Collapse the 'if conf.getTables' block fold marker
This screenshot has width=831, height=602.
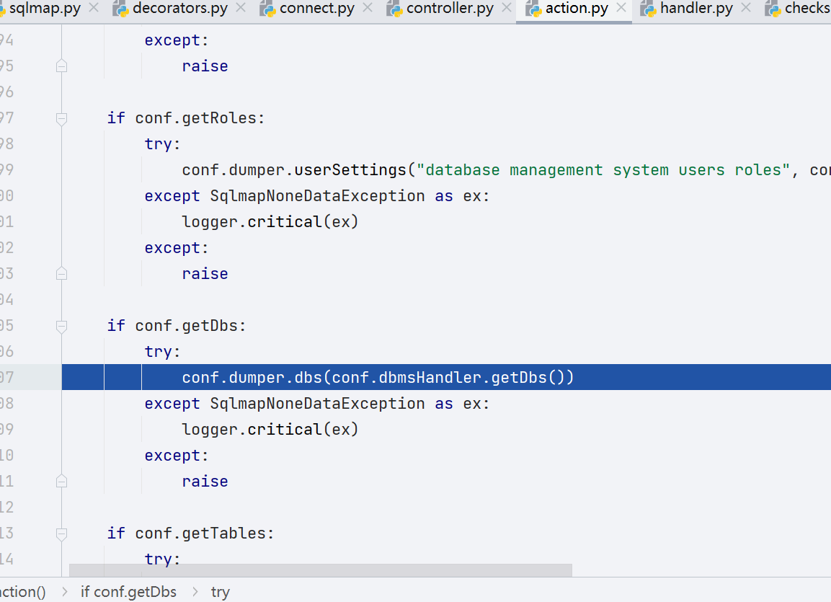pyautogui.click(x=61, y=534)
